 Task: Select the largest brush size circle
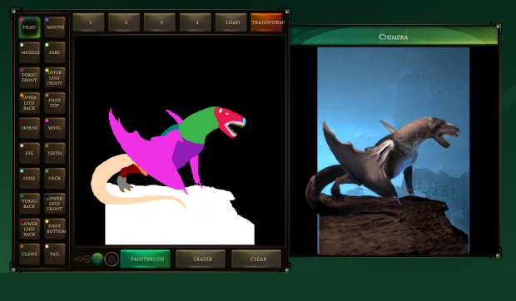[112, 259]
